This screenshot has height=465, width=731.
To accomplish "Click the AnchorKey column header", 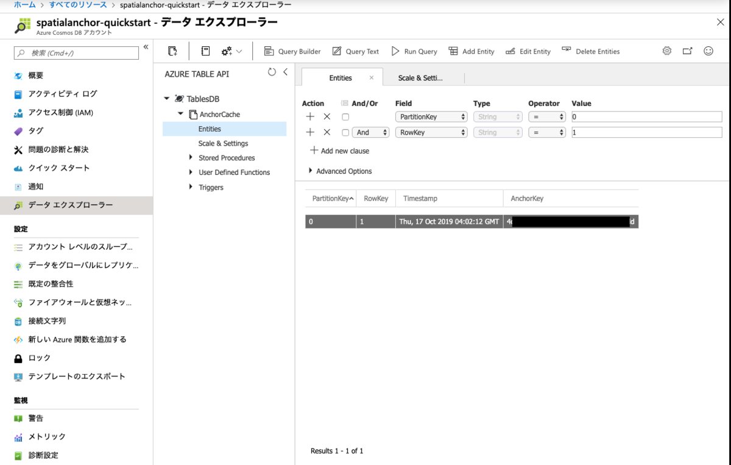I will point(571,199).
